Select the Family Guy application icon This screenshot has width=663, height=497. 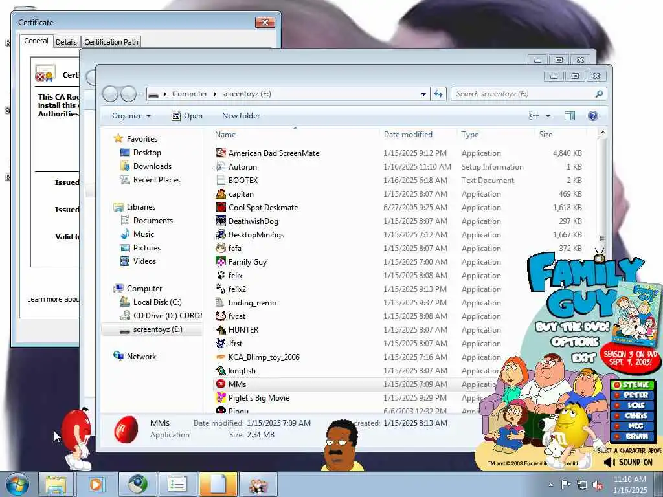pos(220,261)
